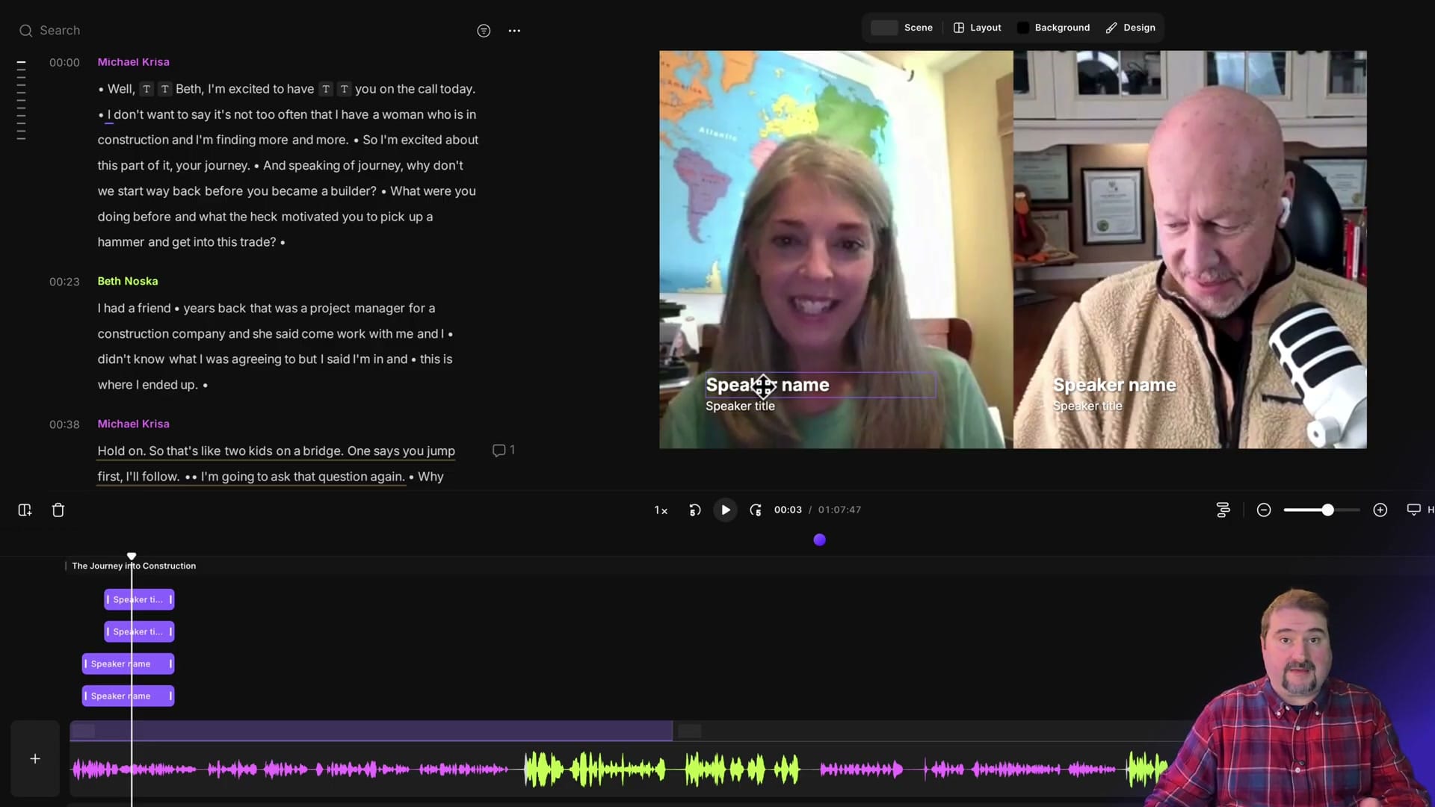The height and width of the screenshot is (807, 1435).
Task: Open the transcript filter icon
Action: click(x=484, y=31)
